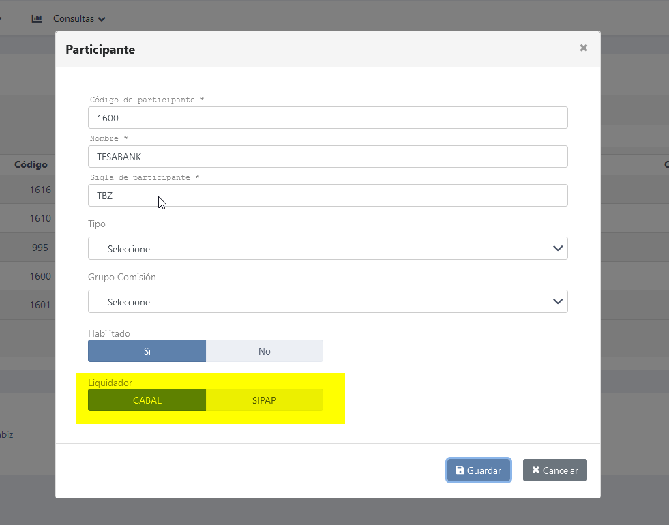Open the Tipo dropdown
Image resolution: width=669 pixels, height=525 pixels.
[x=327, y=249]
